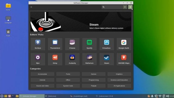Open the Trash desktop icon
The image size is (174, 98).
pos(8,33)
